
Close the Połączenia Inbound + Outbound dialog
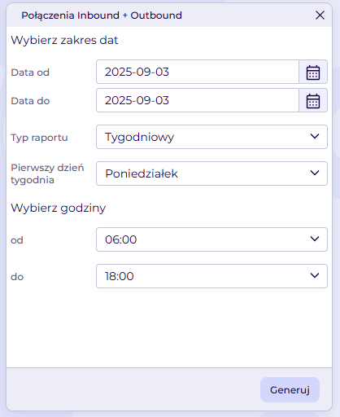pos(320,15)
